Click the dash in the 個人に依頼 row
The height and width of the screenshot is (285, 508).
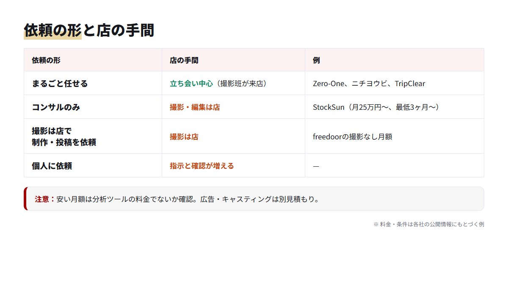[x=316, y=166]
